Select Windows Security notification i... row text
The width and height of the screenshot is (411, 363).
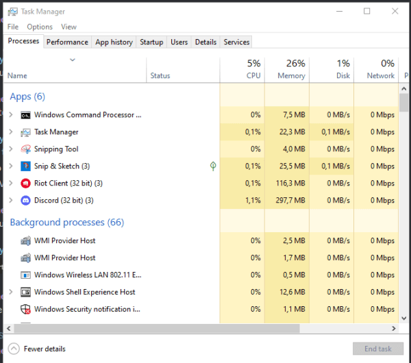coord(87,310)
